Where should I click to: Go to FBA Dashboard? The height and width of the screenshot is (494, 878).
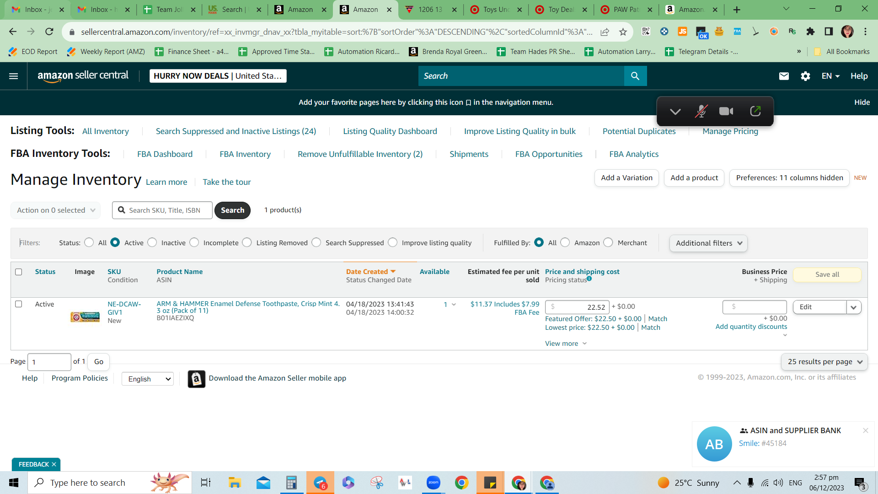[165, 154]
